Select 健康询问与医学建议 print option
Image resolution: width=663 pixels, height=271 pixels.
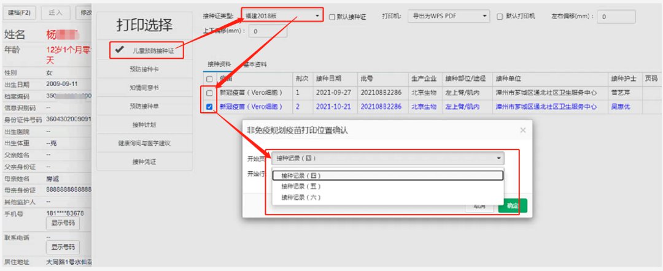(x=145, y=143)
